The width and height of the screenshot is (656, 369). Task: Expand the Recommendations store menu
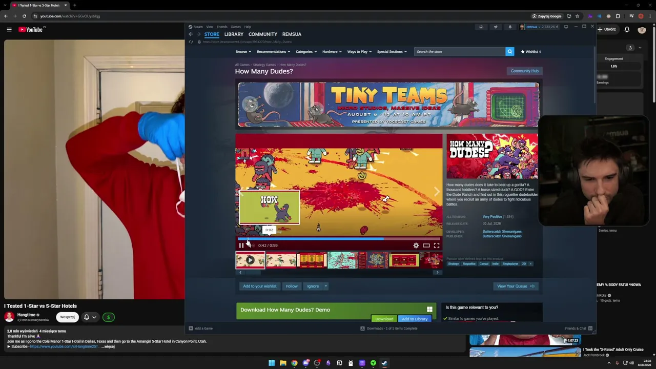coord(273,51)
